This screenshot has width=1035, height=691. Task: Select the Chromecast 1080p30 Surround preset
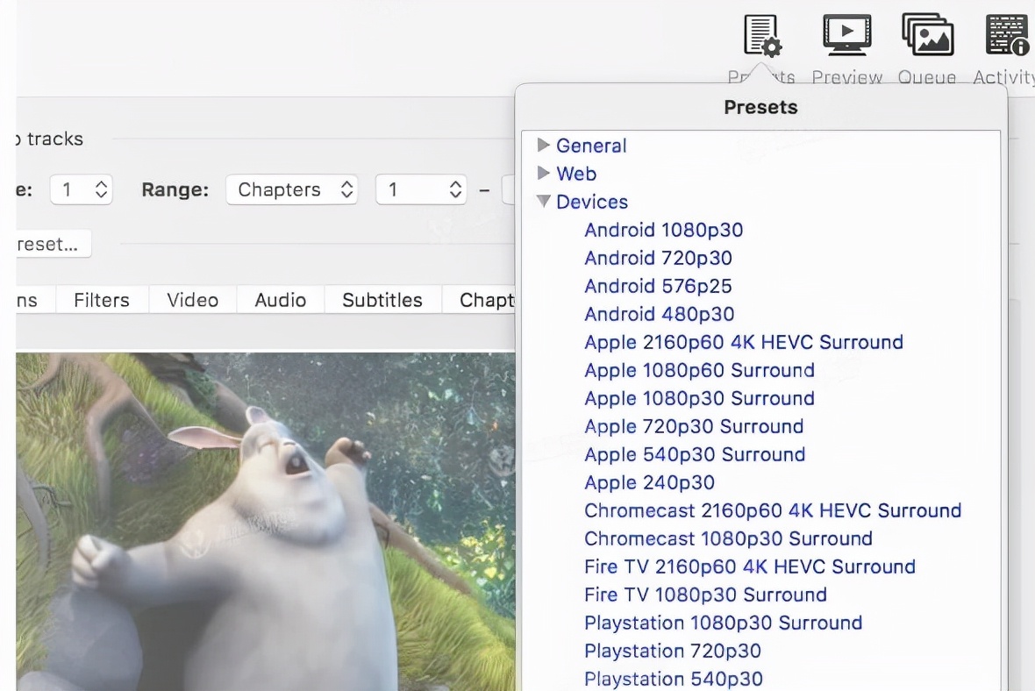728,538
